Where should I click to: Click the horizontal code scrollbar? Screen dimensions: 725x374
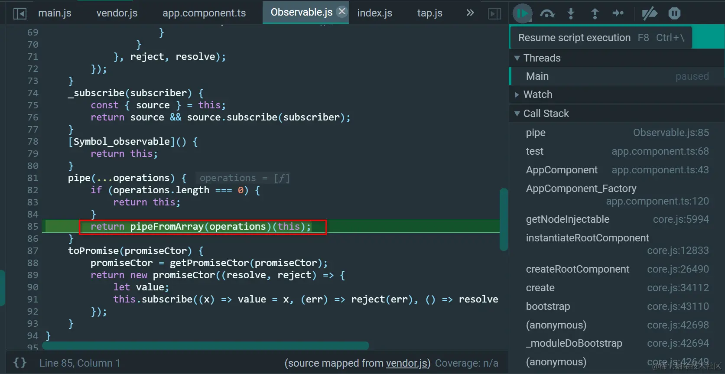[206, 345]
